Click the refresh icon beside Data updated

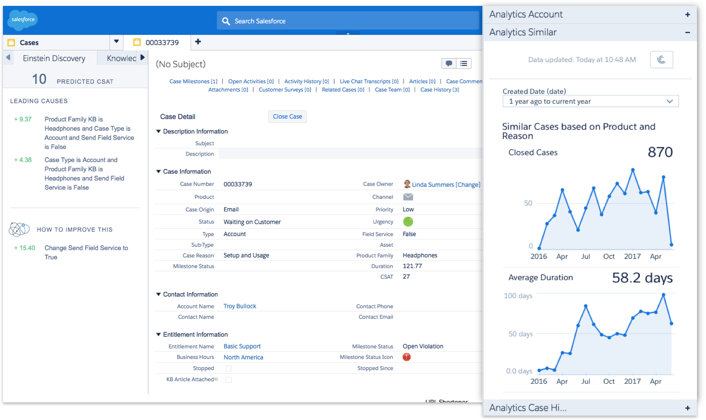pyautogui.click(x=661, y=60)
